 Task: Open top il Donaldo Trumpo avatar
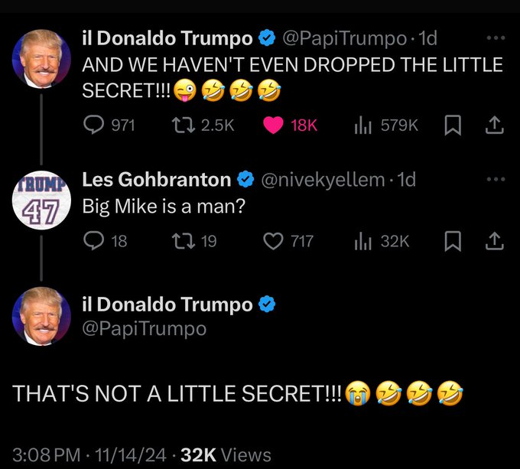tap(42, 60)
